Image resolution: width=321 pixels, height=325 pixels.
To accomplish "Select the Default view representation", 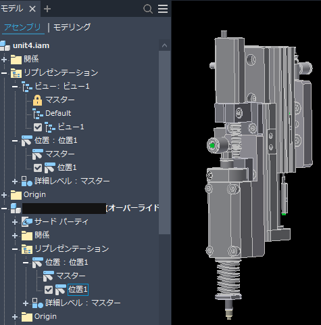I will pyautogui.click(x=58, y=113).
